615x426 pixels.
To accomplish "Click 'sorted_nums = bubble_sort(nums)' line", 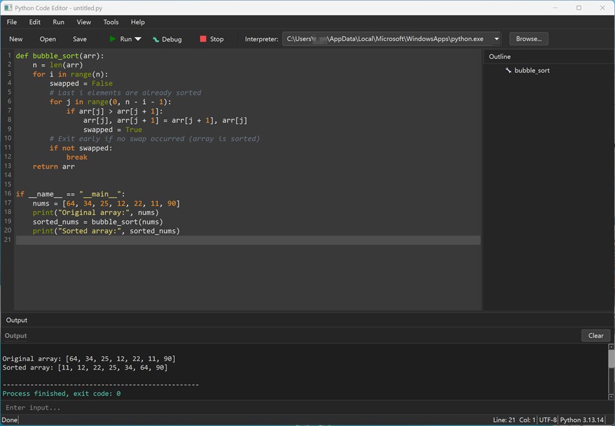I will 98,222.
